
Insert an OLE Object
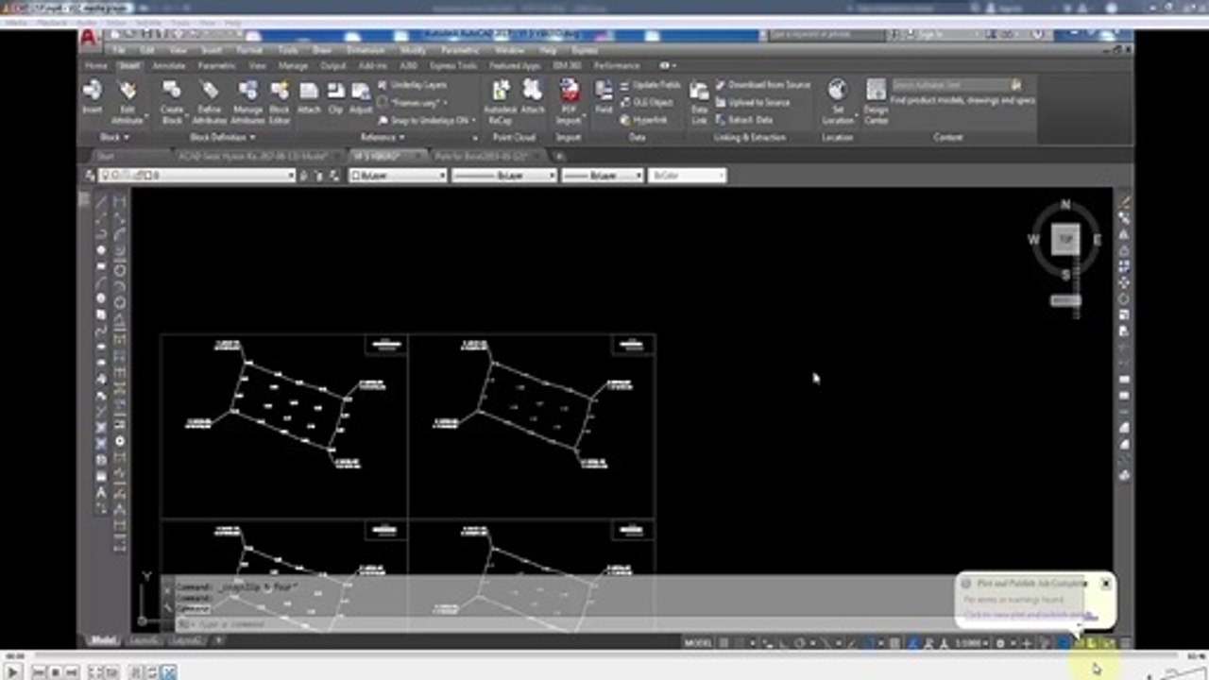(646, 102)
